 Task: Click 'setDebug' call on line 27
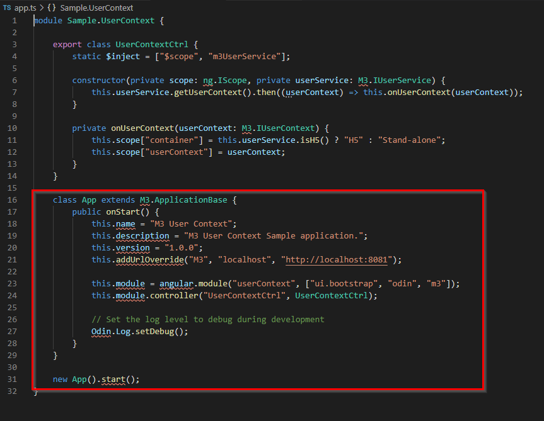(x=154, y=332)
